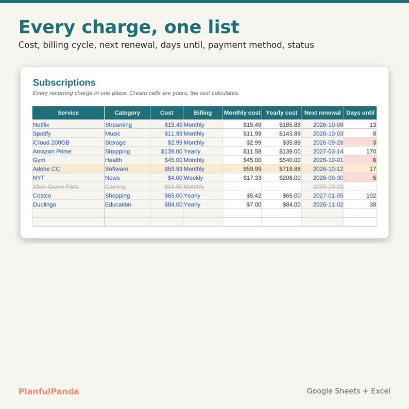
Task: Select the Spotify service cell
Action: (x=69, y=133)
